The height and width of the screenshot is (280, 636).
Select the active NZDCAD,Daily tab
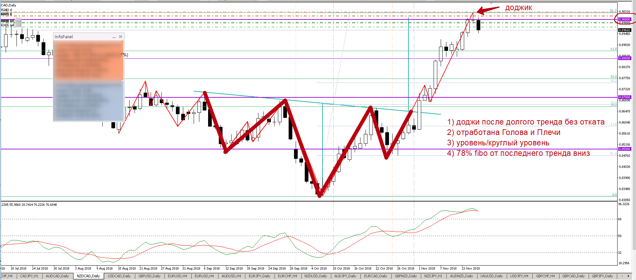coord(89,276)
